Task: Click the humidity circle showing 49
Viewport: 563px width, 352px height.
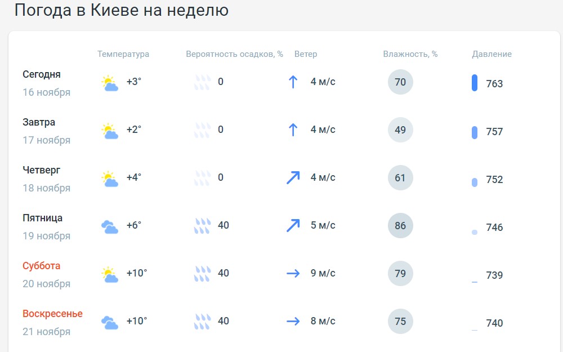Action: point(400,130)
